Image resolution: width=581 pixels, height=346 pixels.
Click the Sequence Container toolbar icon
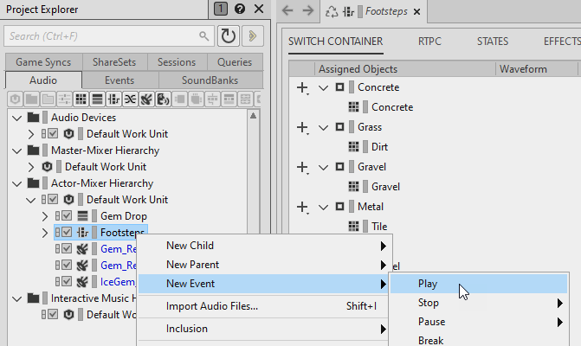[97, 99]
